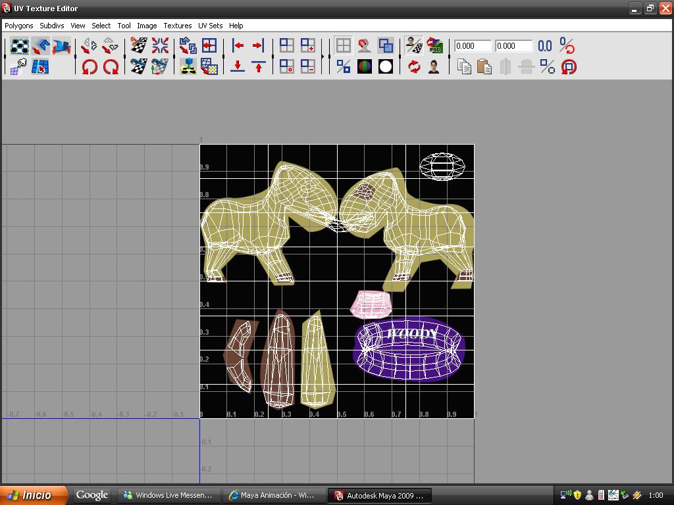Image resolution: width=674 pixels, height=505 pixels.
Task: Toggle shaded UV display
Action: (x=386, y=46)
